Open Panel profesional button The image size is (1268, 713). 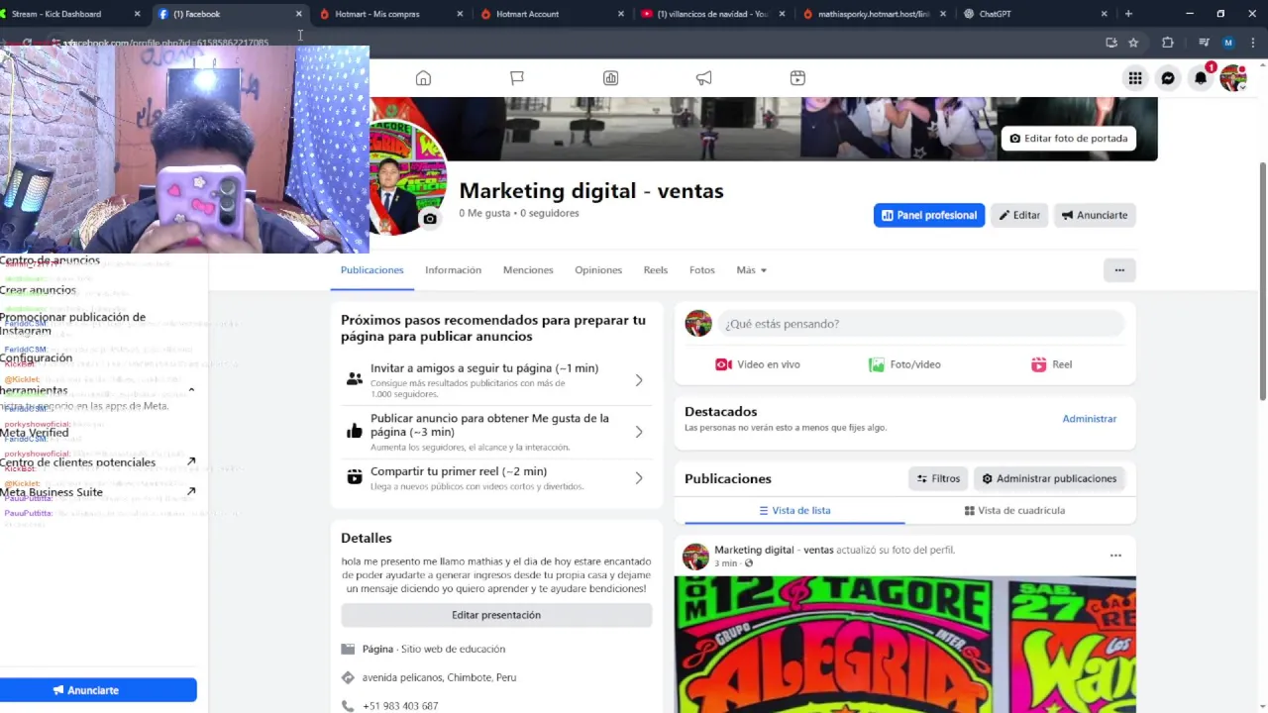(929, 215)
